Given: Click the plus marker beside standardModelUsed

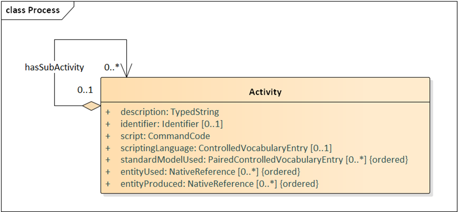Looking at the screenshot, I should pos(108,160).
